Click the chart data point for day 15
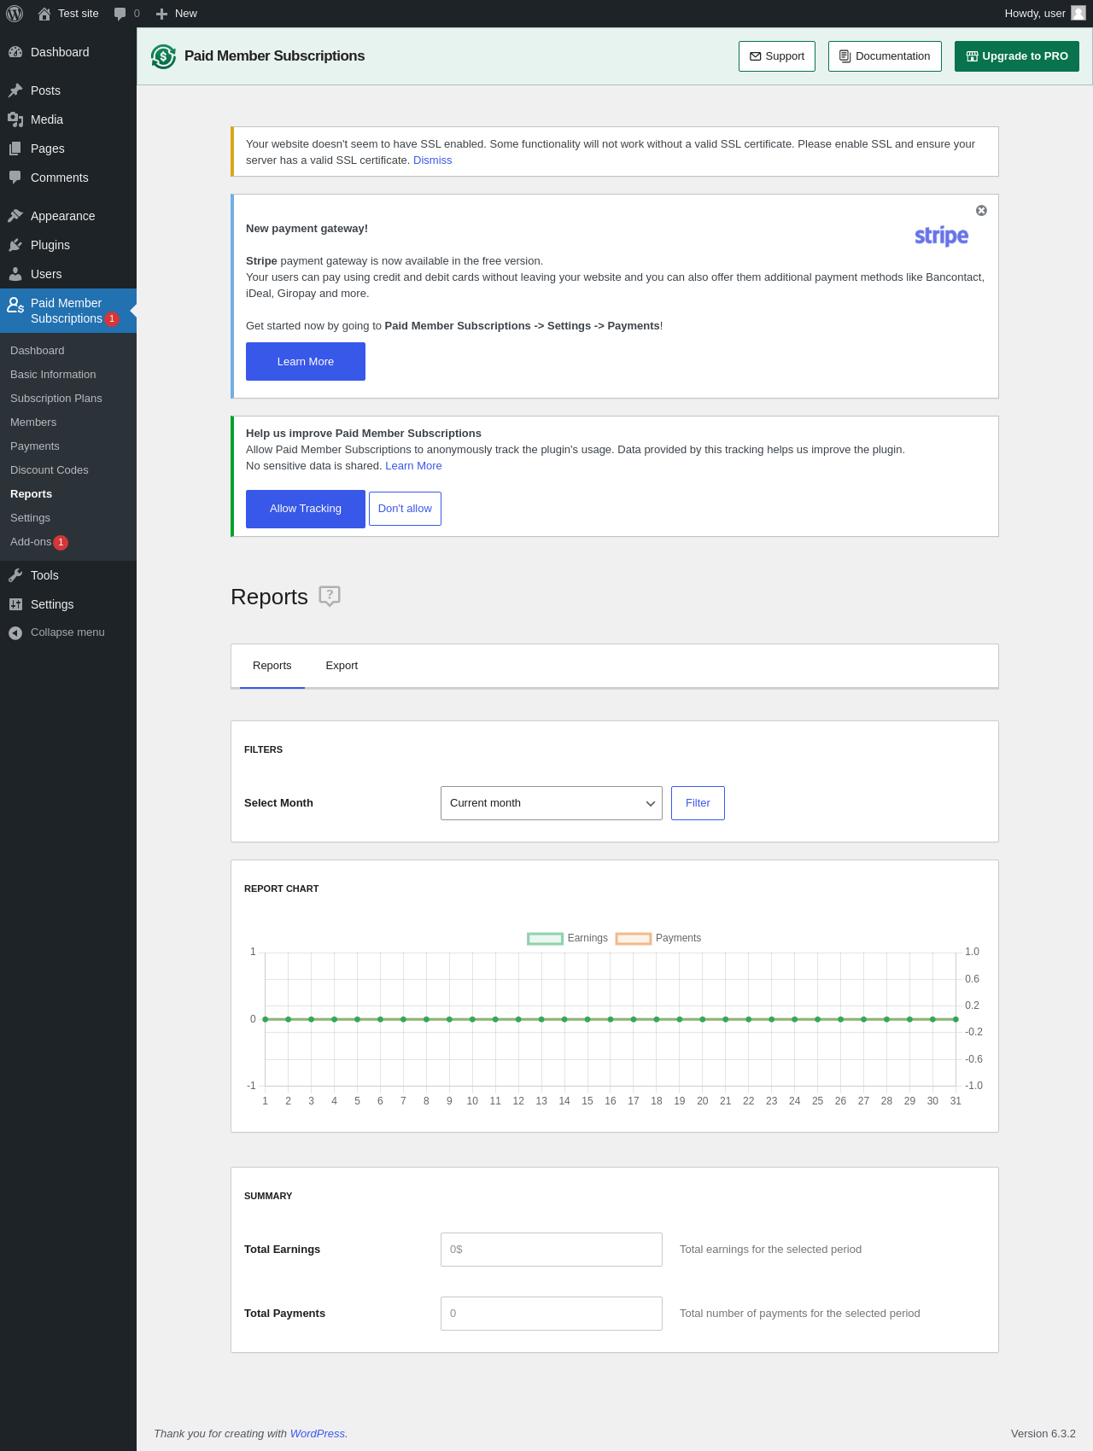The height and width of the screenshot is (1451, 1093). point(587,1019)
